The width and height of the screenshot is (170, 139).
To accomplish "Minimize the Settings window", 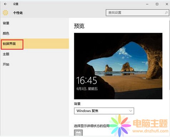I will [147, 4].
